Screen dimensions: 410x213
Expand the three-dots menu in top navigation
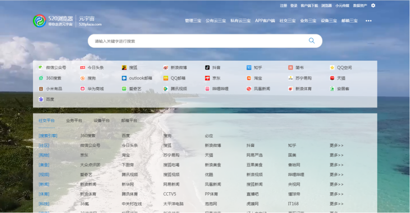coord(368,21)
